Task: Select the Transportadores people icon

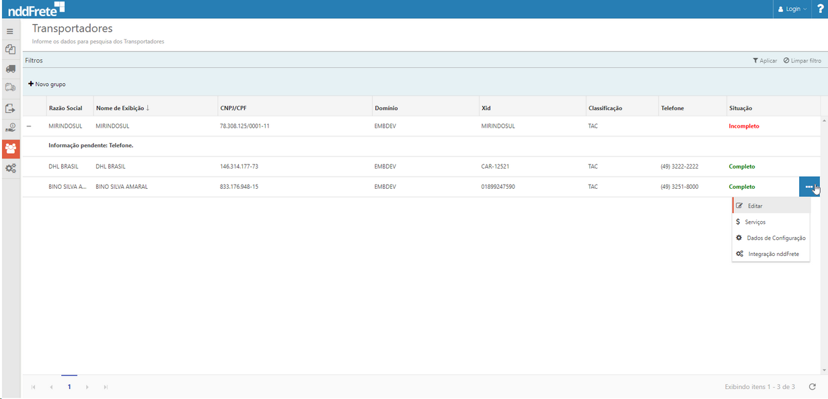Action: (11, 148)
